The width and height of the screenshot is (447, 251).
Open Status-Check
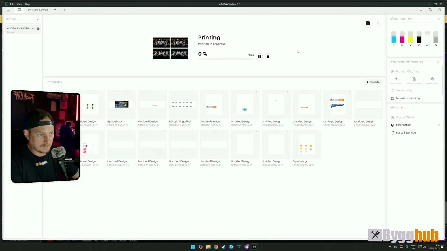point(403,117)
